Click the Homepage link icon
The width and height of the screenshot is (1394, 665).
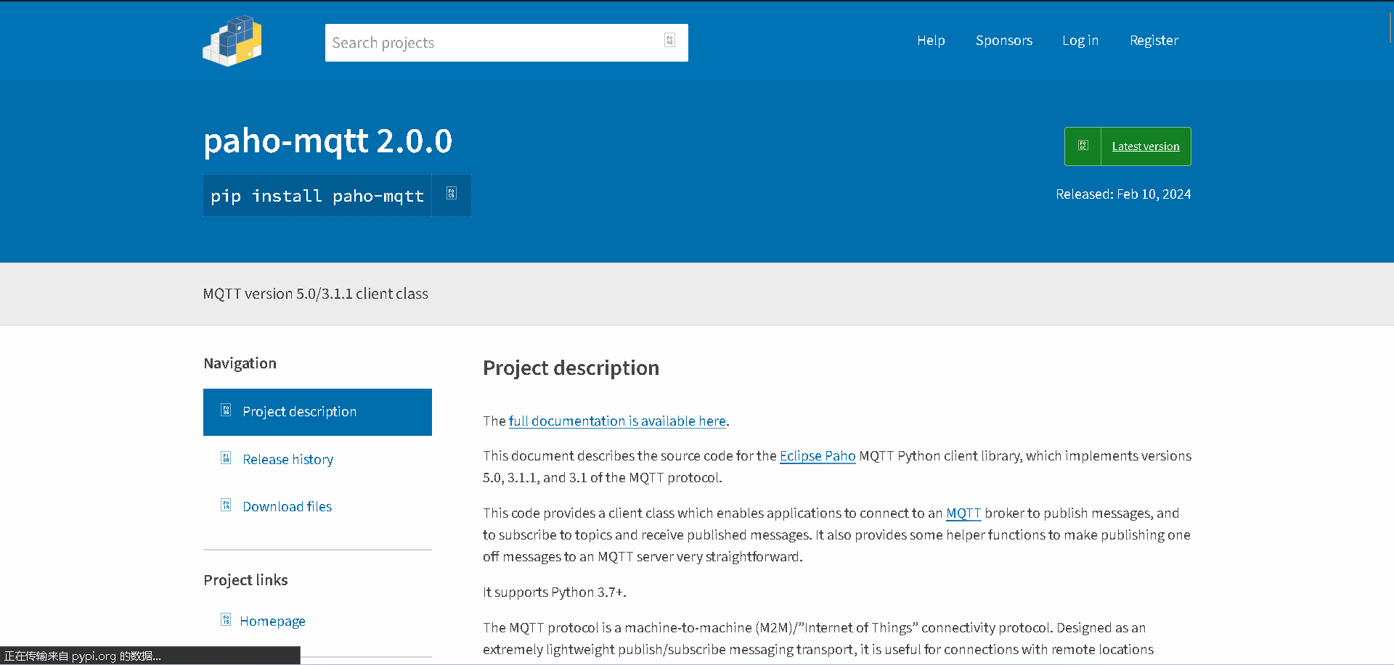tap(226, 620)
